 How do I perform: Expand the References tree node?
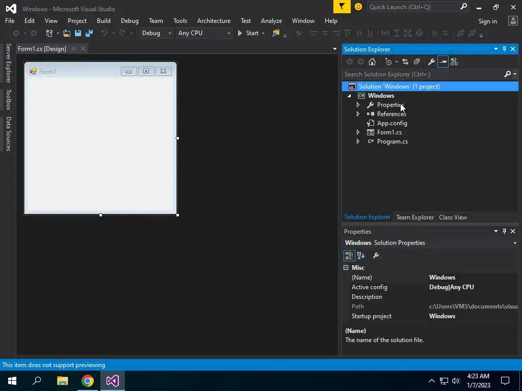[358, 114]
